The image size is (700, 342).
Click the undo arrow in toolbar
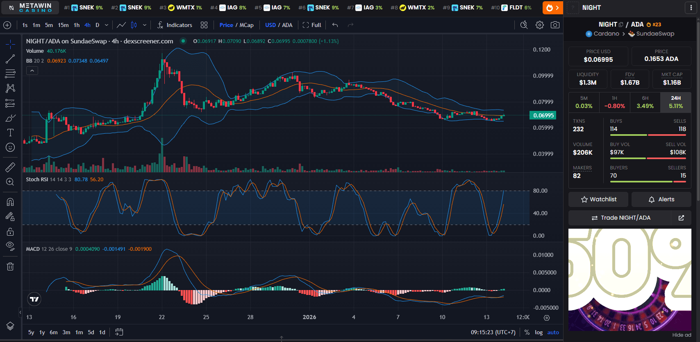[x=335, y=25]
